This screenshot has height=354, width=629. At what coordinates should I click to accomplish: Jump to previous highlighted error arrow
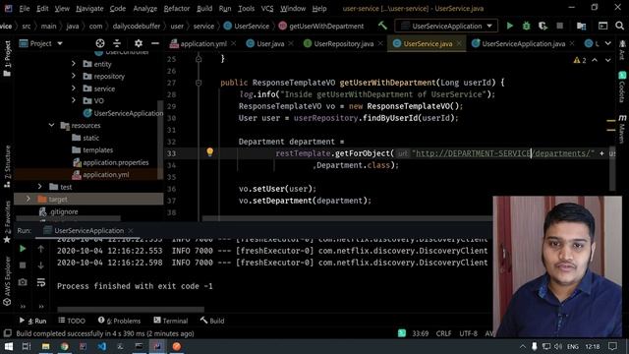pos(595,60)
